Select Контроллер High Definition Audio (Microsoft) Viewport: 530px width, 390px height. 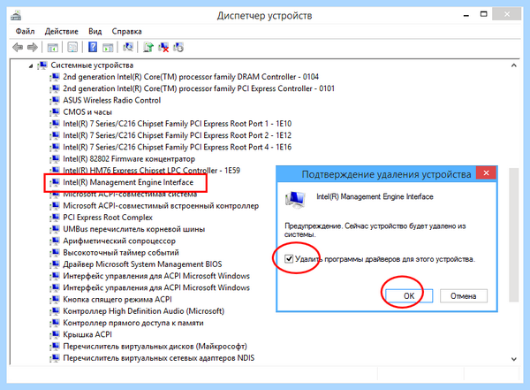[143, 311]
